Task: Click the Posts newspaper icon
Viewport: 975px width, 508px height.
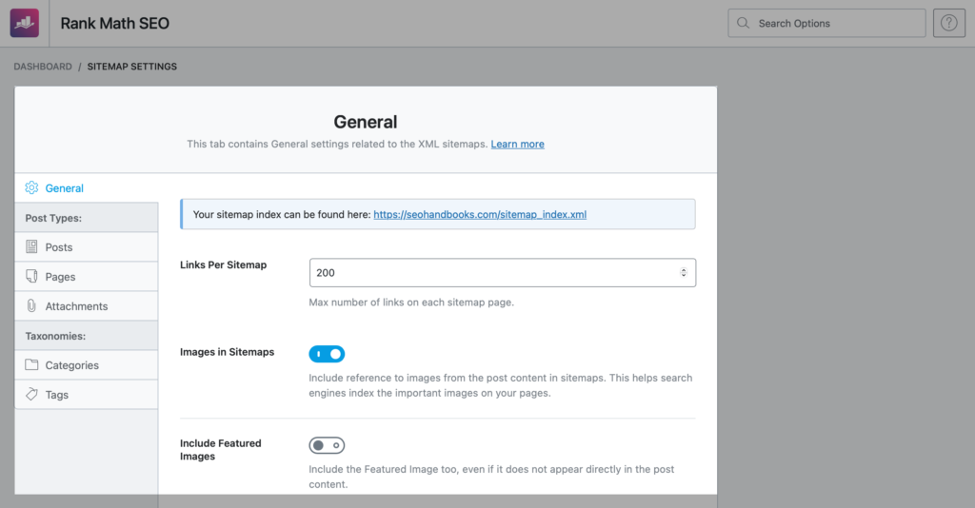Action: coord(31,246)
